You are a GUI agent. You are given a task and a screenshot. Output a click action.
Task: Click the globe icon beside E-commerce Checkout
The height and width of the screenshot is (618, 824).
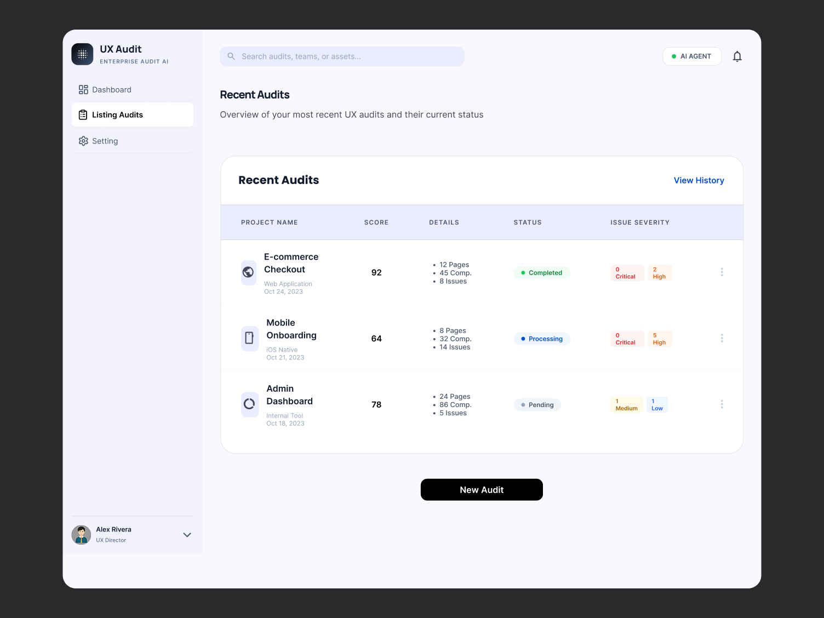point(249,272)
